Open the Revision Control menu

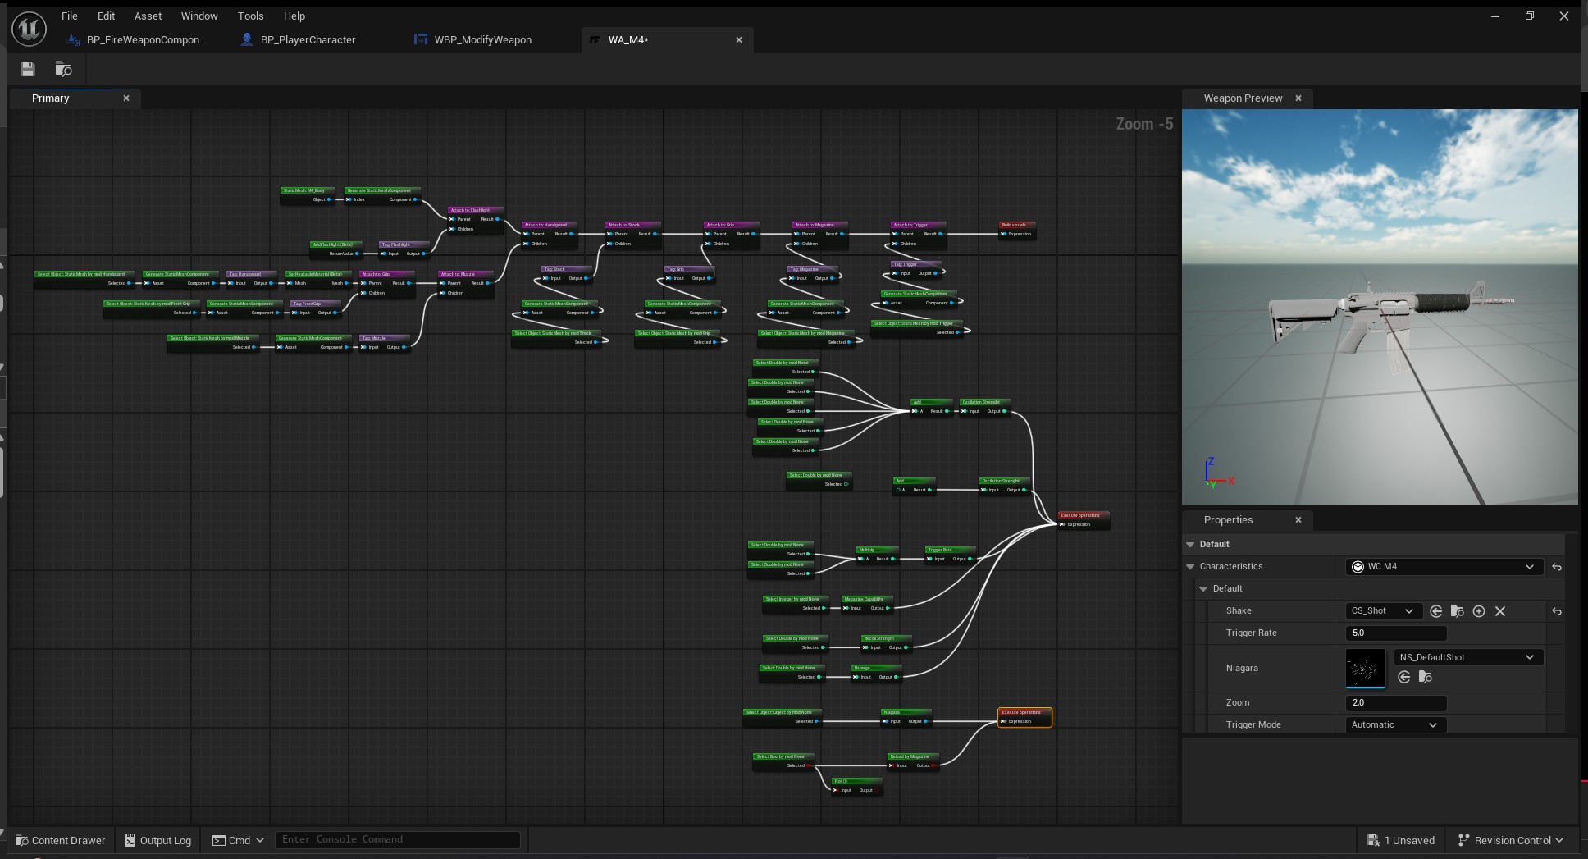1511,840
